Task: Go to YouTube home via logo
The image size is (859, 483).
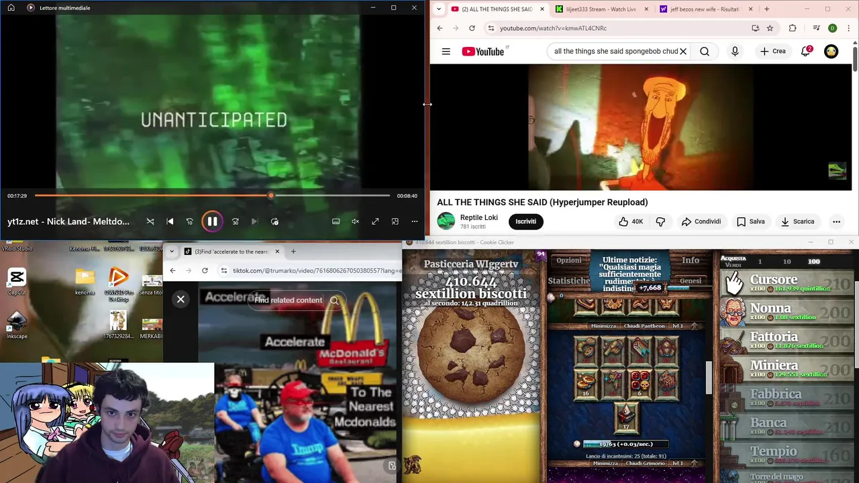Action: (485, 51)
